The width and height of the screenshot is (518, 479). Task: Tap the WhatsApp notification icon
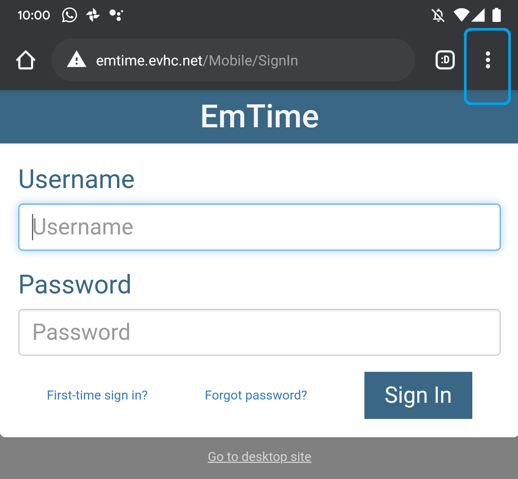[x=69, y=15]
